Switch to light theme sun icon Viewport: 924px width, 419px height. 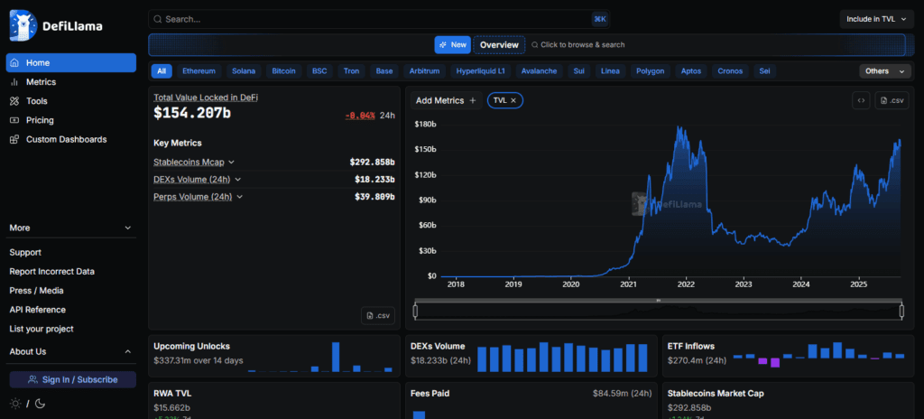click(15, 403)
